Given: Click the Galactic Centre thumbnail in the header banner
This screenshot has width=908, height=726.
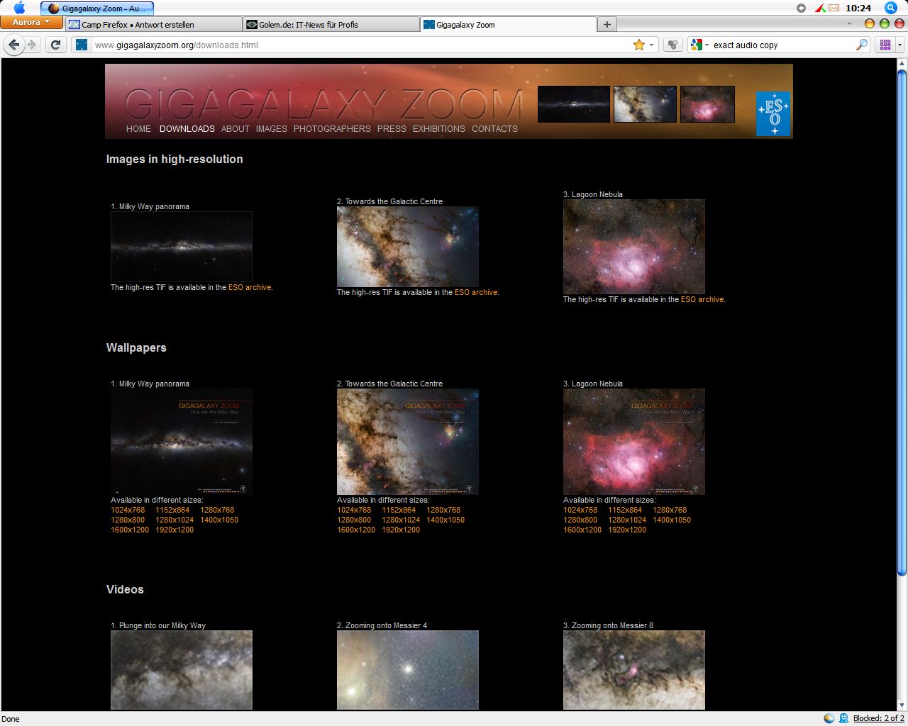Looking at the screenshot, I should [645, 104].
